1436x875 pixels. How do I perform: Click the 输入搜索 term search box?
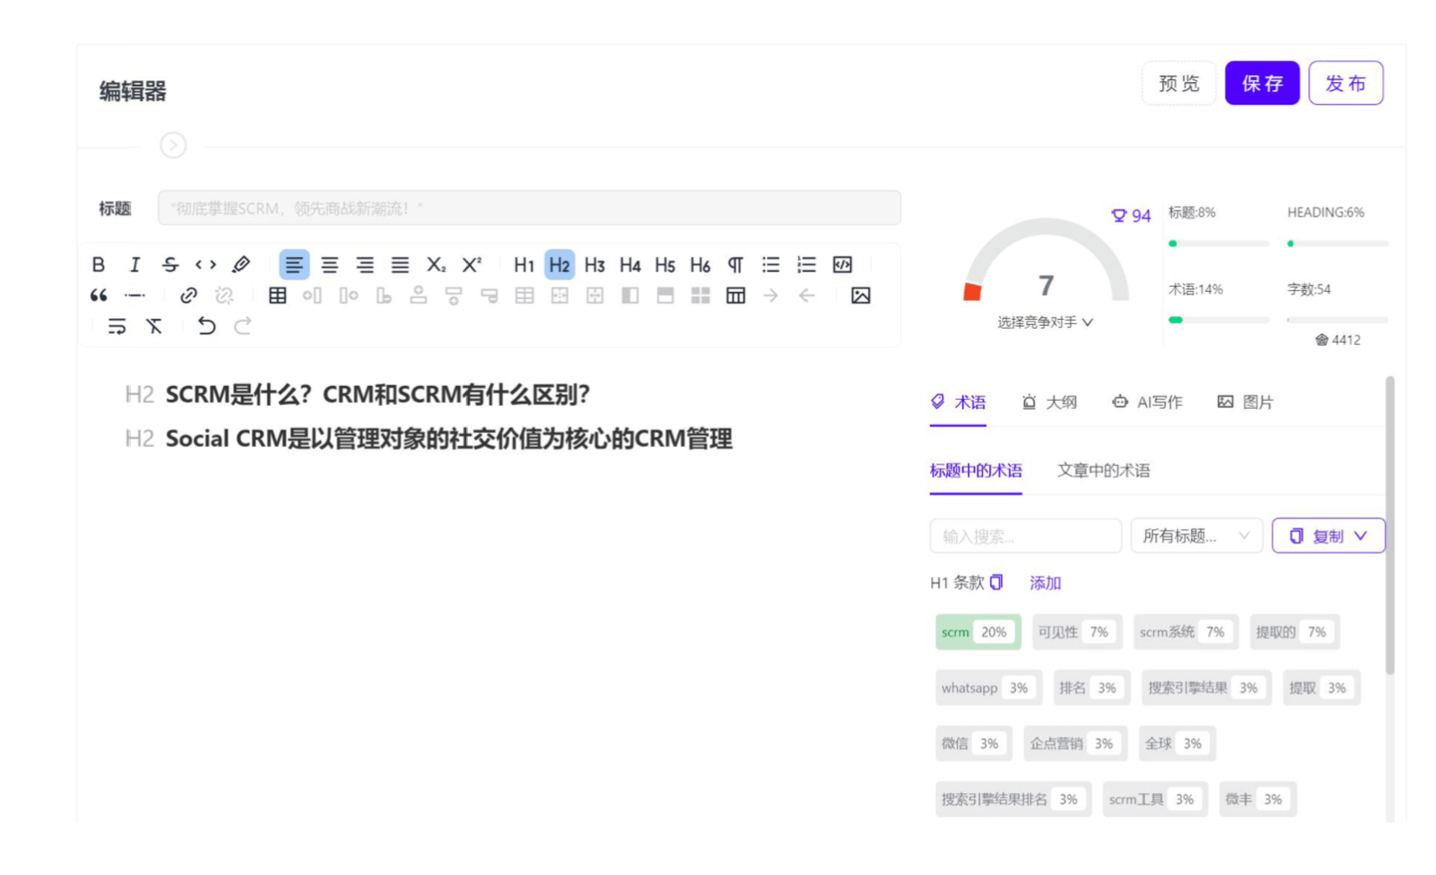1026,536
